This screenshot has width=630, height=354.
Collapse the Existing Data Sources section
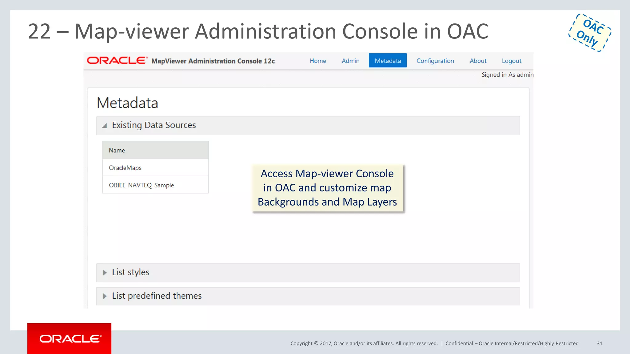[x=308, y=126]
